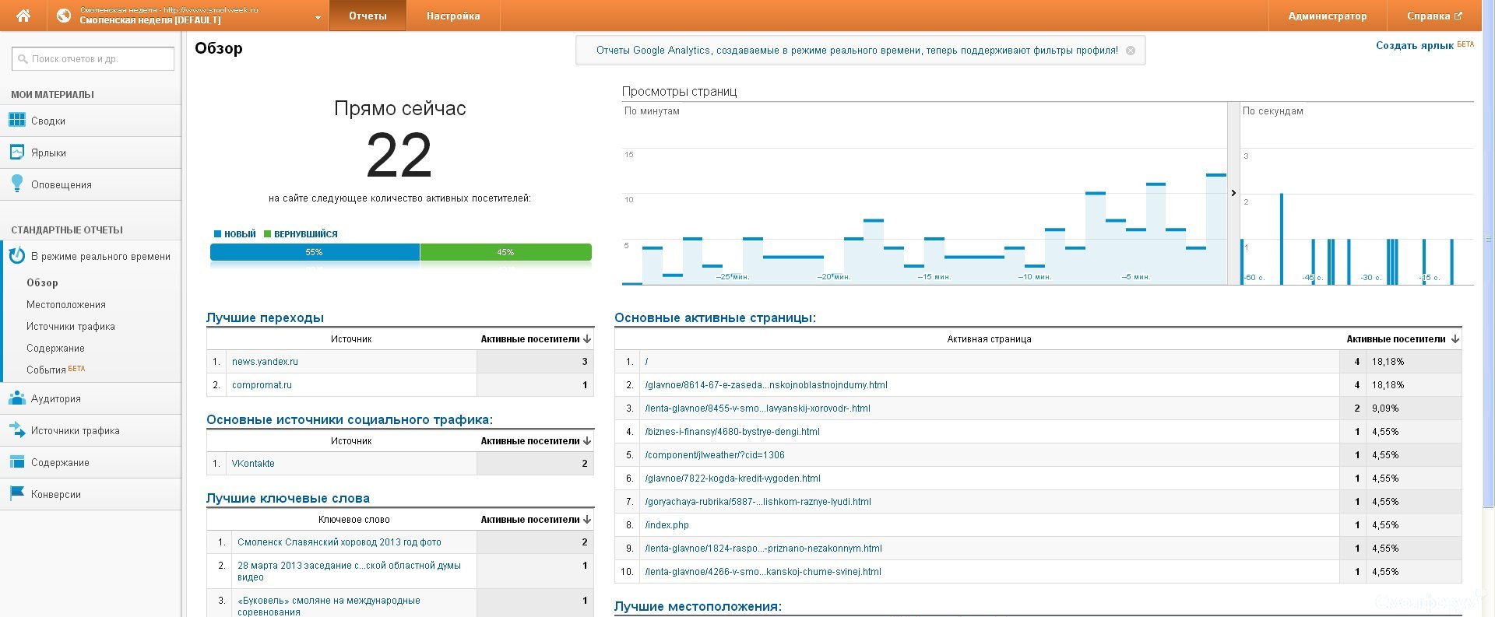The width and height of the screenshot is (1495, 617).
Task: Click Активная страница column header
Action: point(989,339)
